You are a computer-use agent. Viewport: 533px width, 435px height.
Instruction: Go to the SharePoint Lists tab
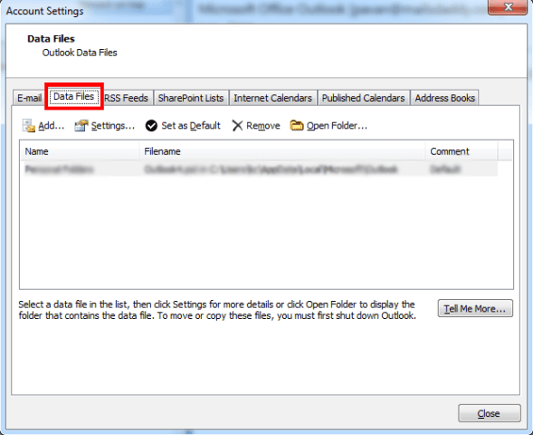[x=191, y=98]
